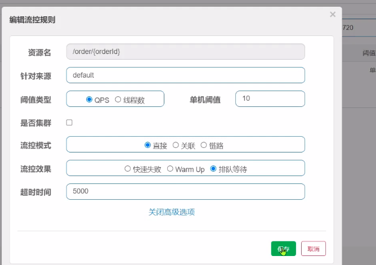Click the 资源名 field
Screen dimensions: 376x265
[185, 52]
